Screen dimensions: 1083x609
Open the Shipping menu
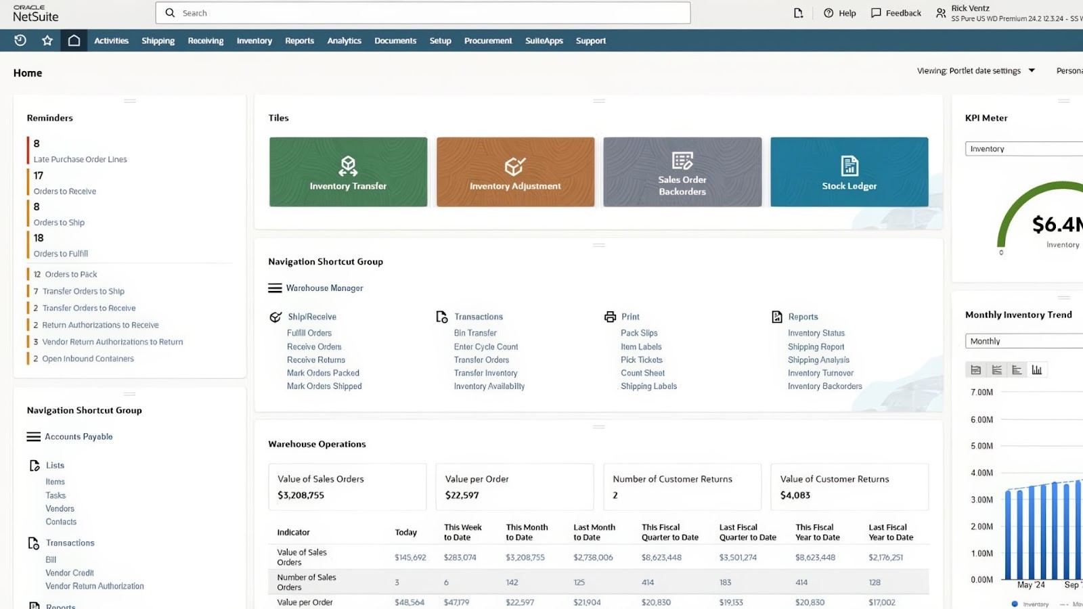tap(158, 41)
